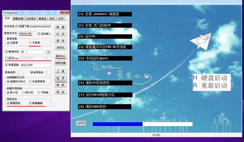Click the small P button beside wait time
244x142 pixels.
pos(48,52)
